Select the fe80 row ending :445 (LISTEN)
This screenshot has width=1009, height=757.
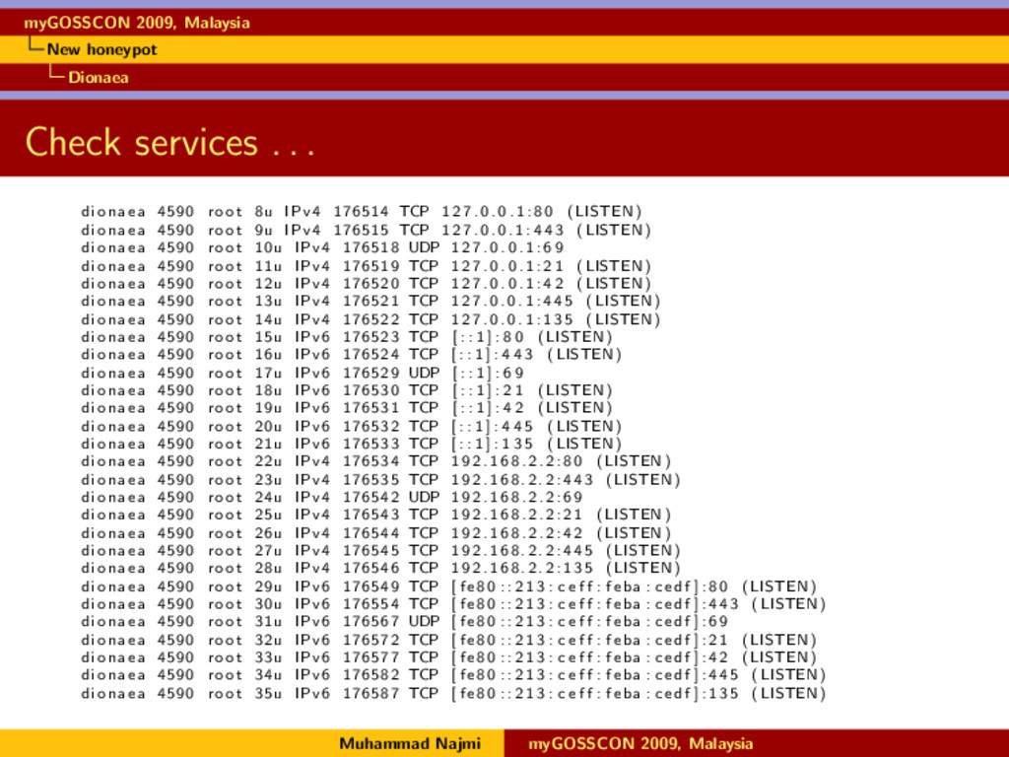[x=453, y=674]
